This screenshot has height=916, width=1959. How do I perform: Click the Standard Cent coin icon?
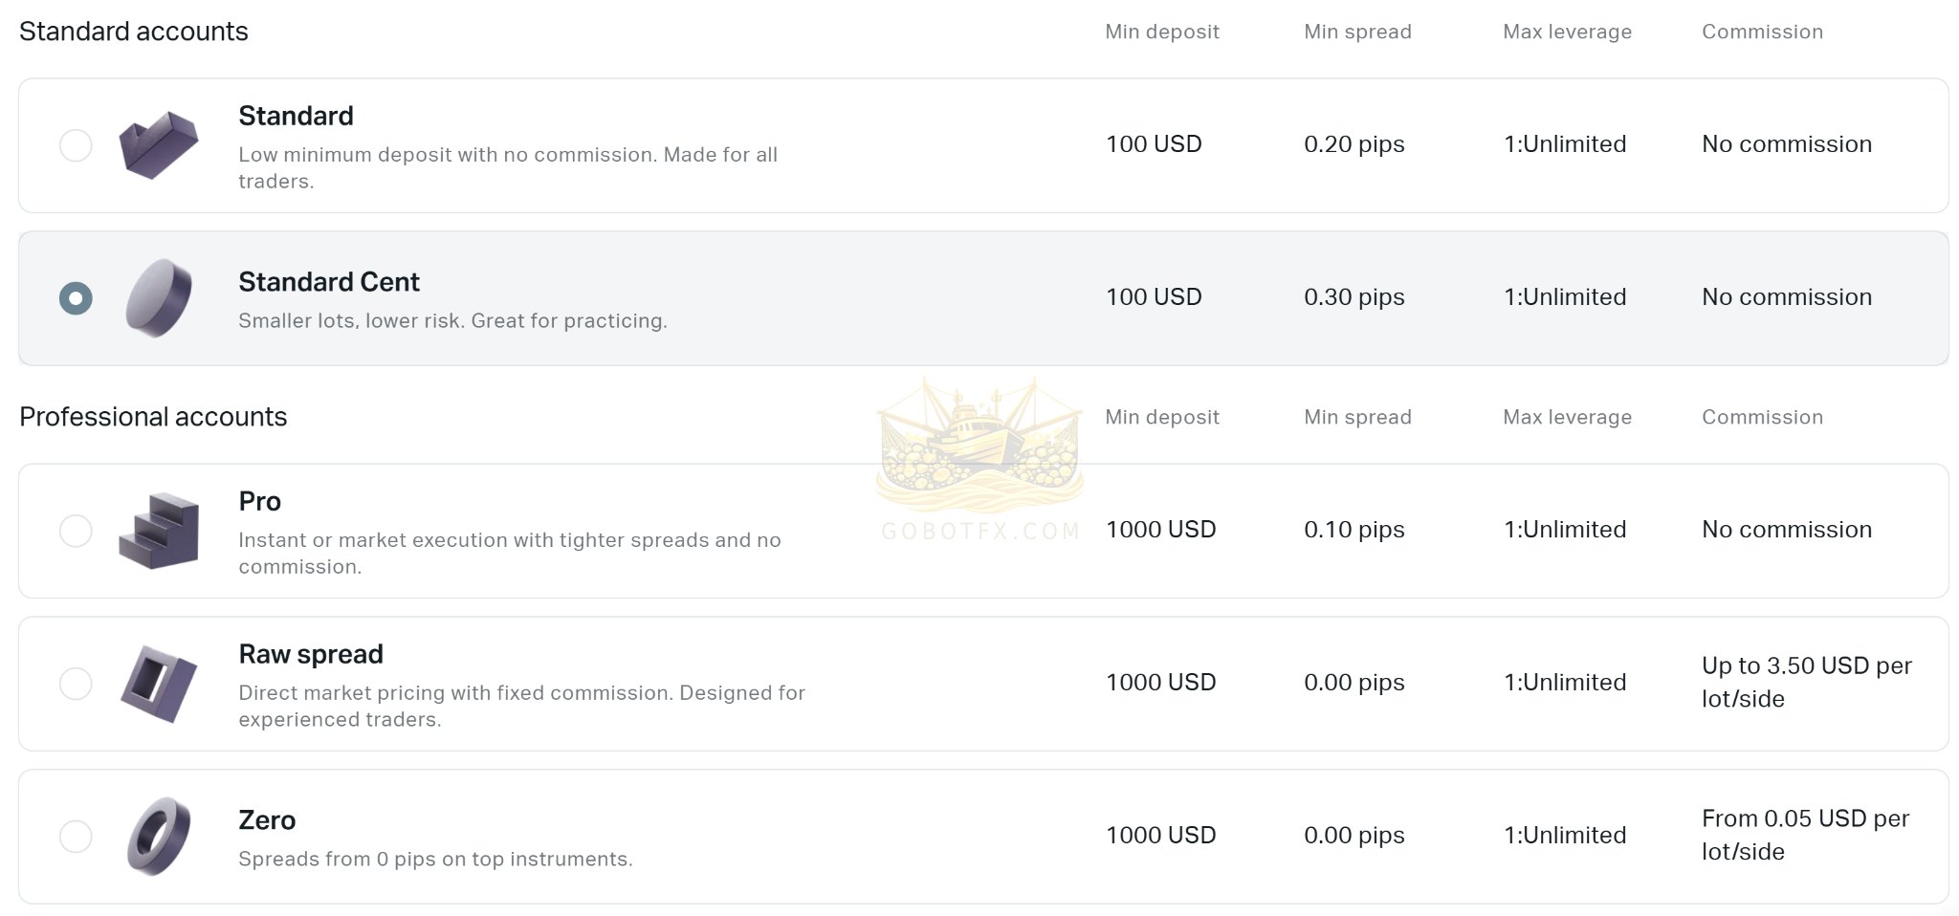coord(157,297)
